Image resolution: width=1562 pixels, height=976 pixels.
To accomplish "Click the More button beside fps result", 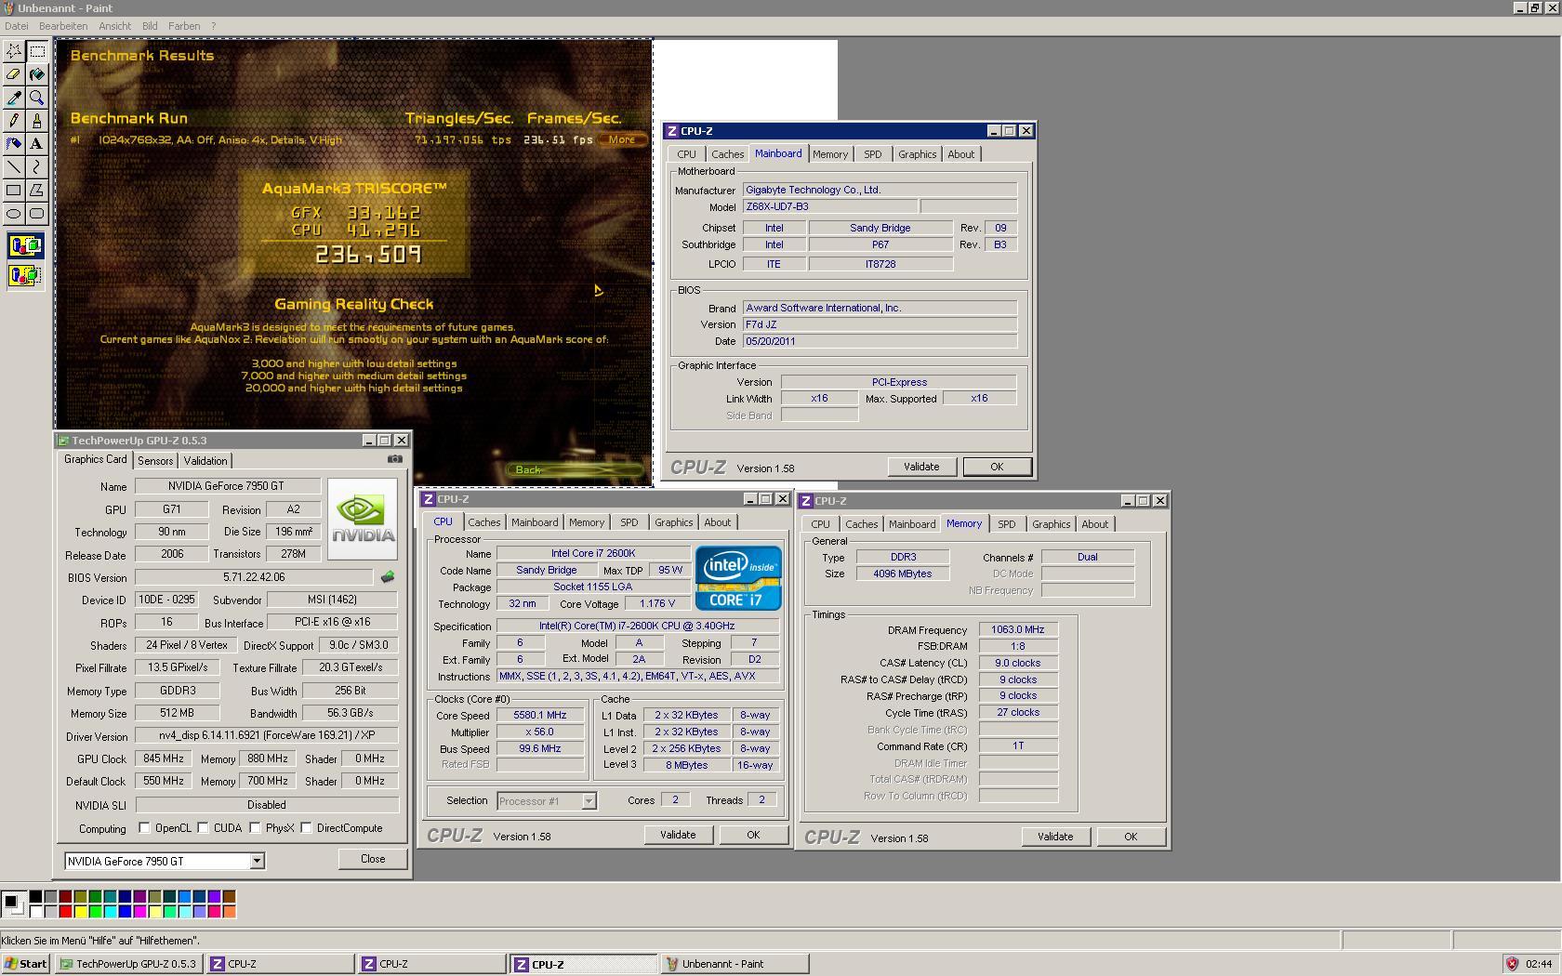I will [622, 139].
